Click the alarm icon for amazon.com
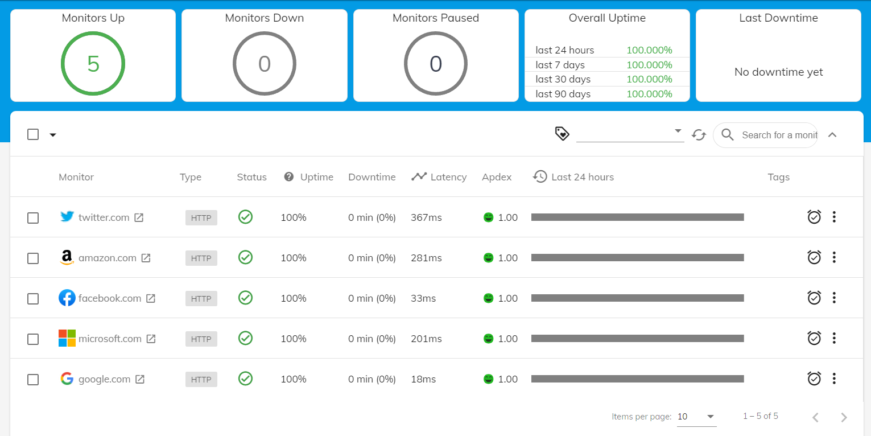871x436 pixels. [x=814, y=257]
